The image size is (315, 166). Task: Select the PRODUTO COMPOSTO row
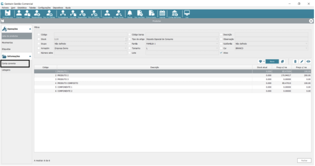tap(148, 83)
